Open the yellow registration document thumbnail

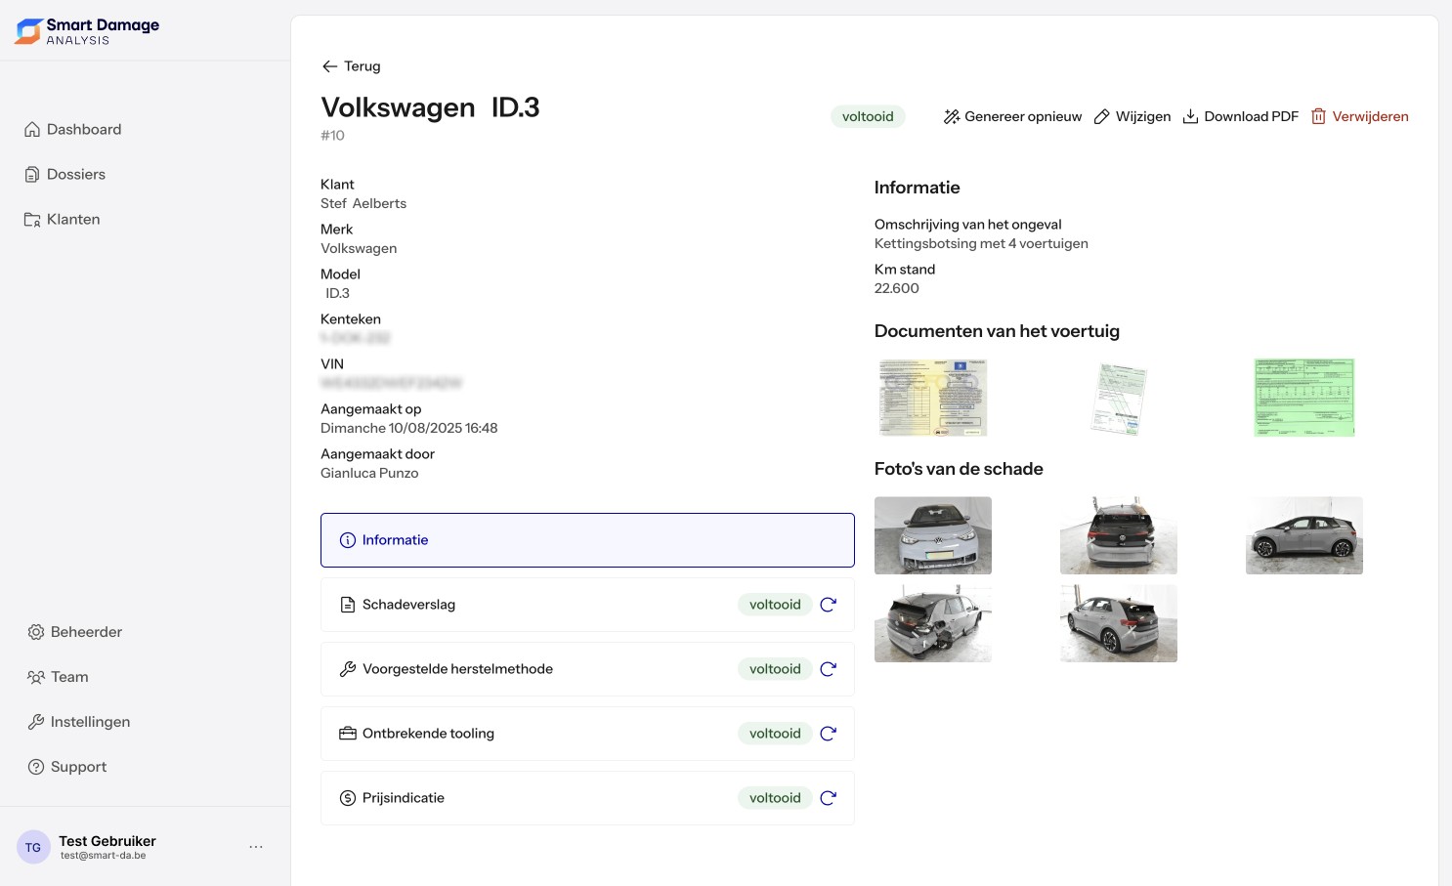pos(933,398)
